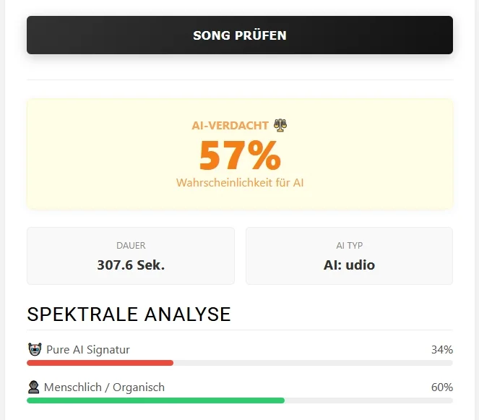Viewport: 479px width, 420px height.
Task: Click the 34% value for Pure AI Signatur
Action: [x=441, y=350]
